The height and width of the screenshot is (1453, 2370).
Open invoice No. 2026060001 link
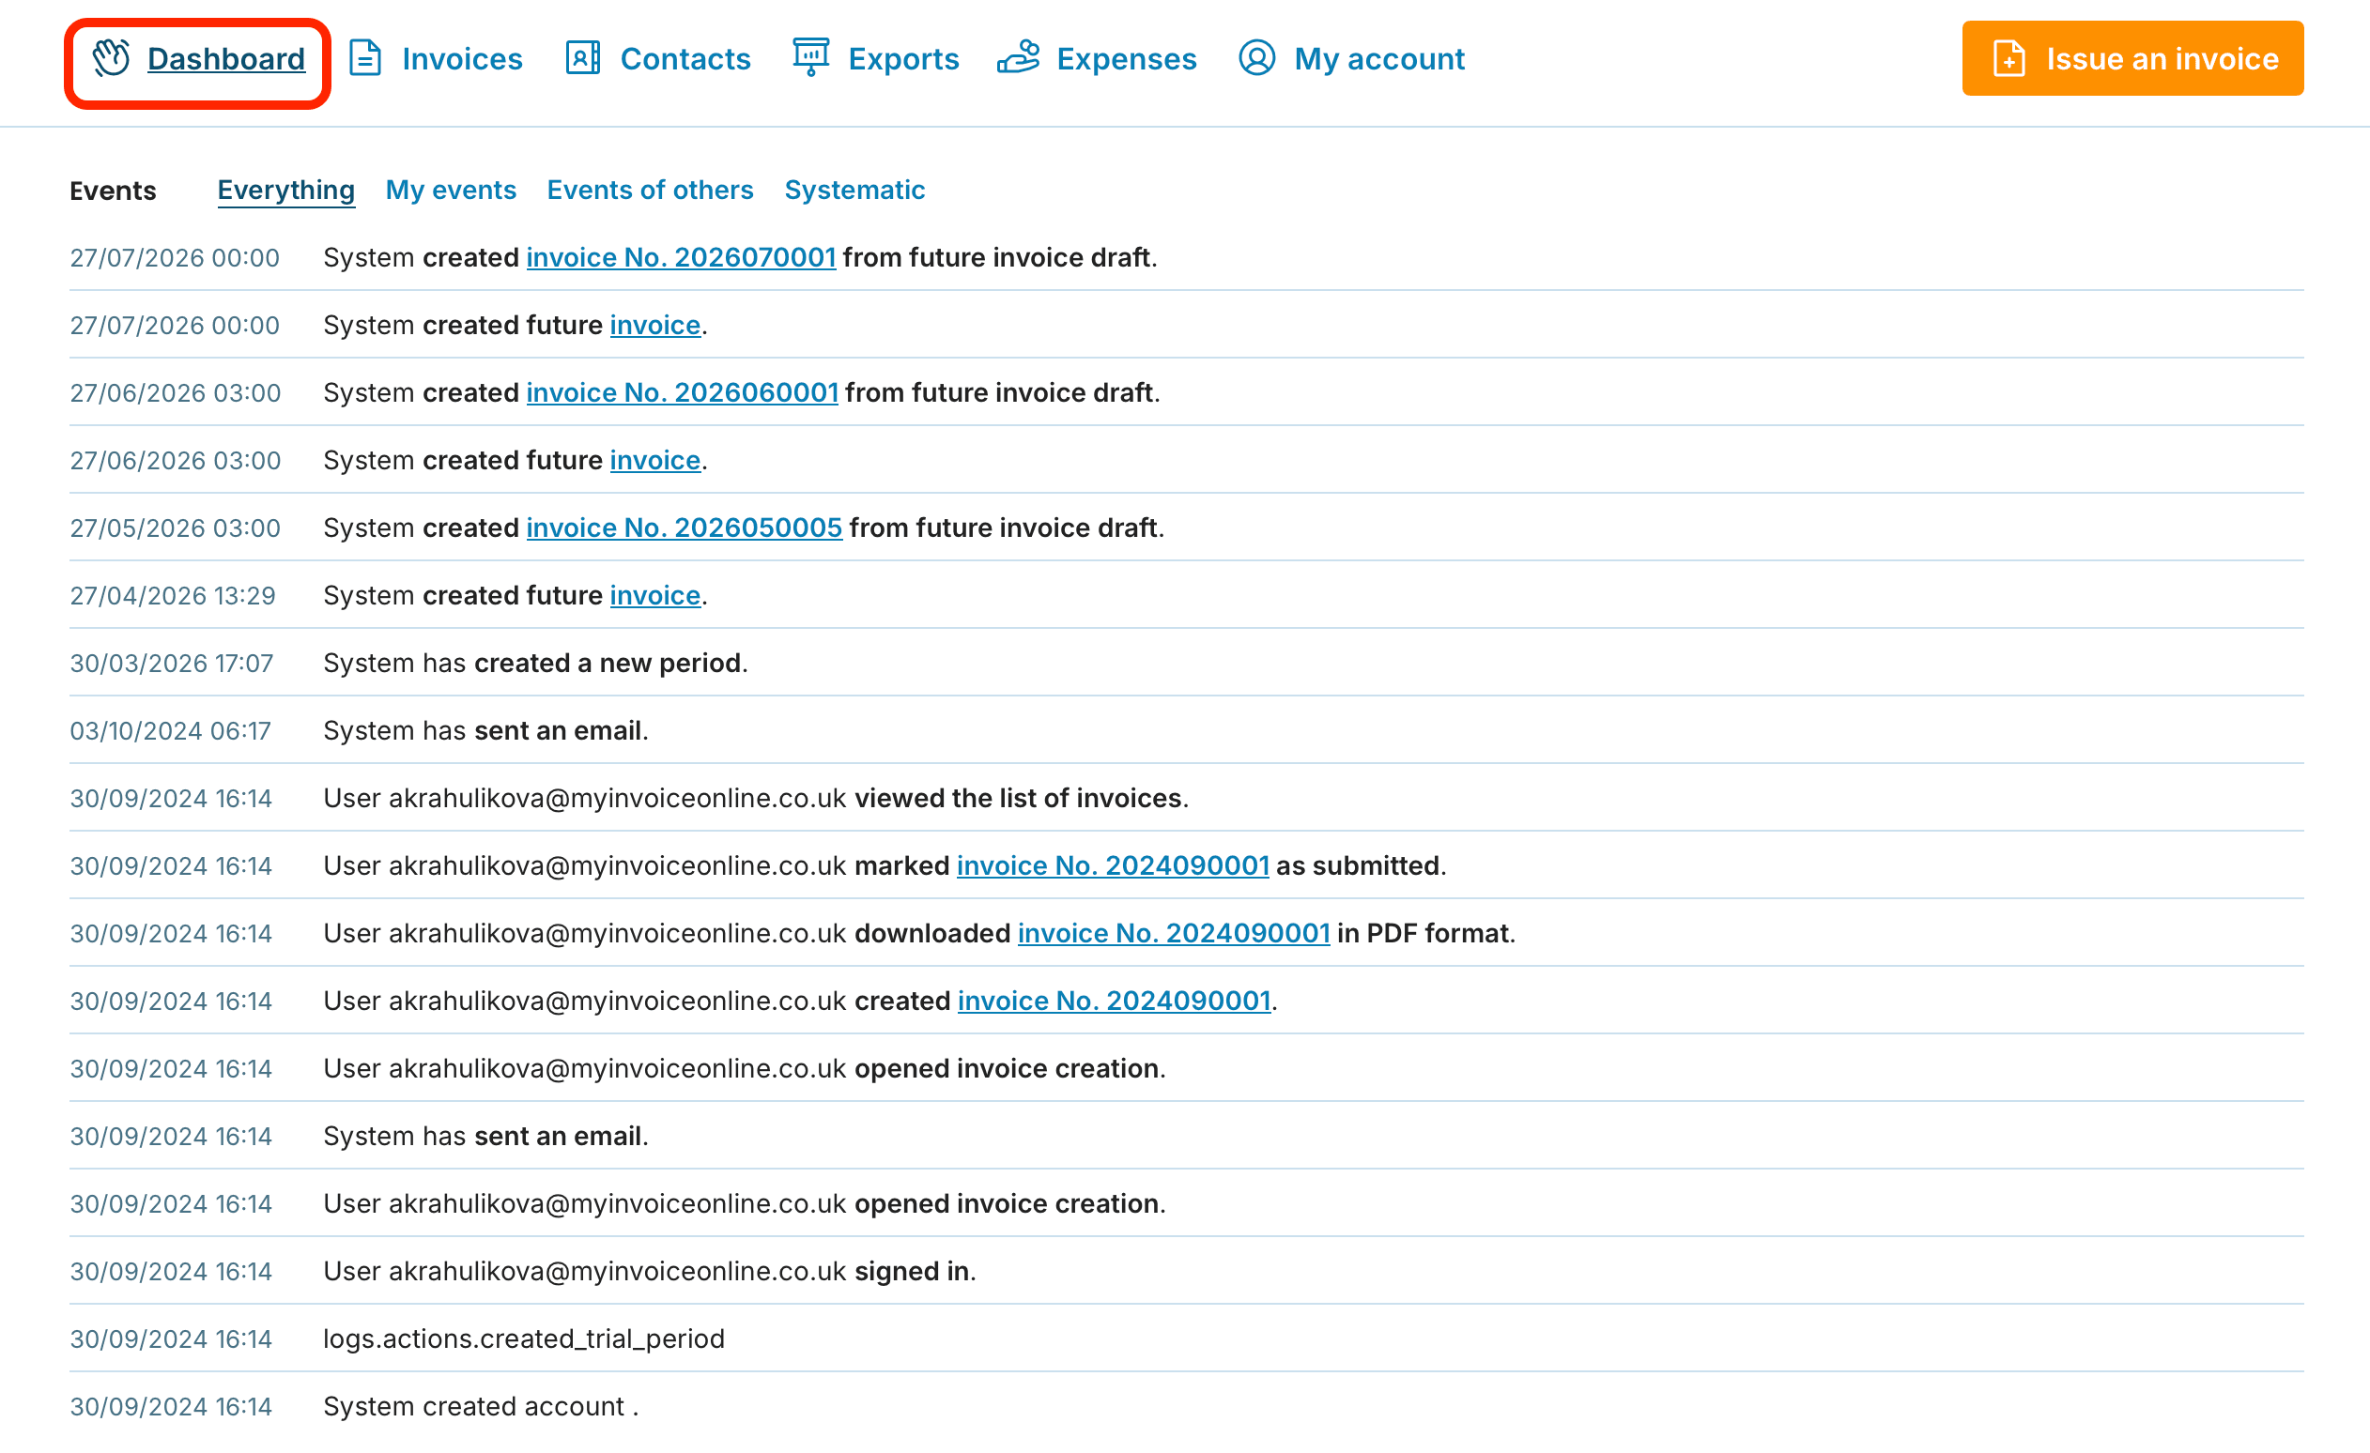682,392
